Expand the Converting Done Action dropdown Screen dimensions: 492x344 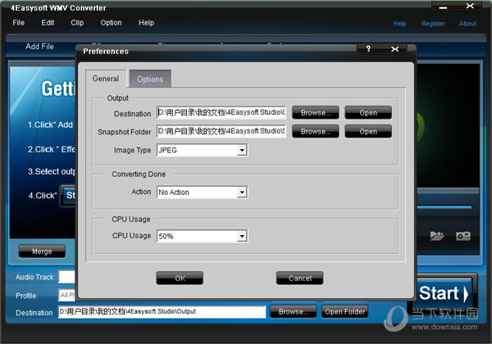pyautogui.click(x=242, y=192)
